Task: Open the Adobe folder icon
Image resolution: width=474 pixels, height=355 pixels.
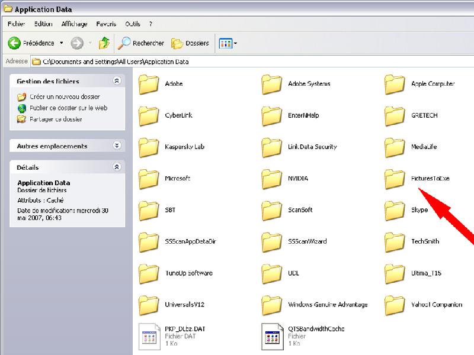Action: pyautogui.click(x=149, y=85)
